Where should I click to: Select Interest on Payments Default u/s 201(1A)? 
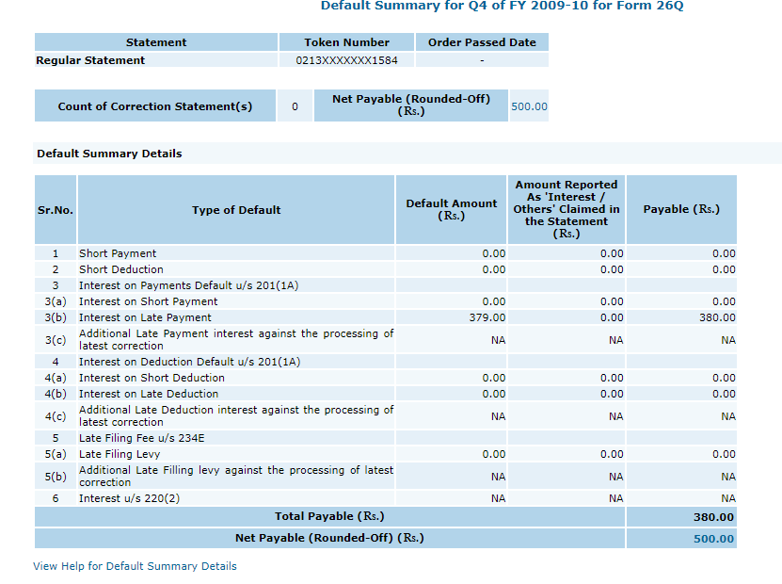(x=188, y=285)
